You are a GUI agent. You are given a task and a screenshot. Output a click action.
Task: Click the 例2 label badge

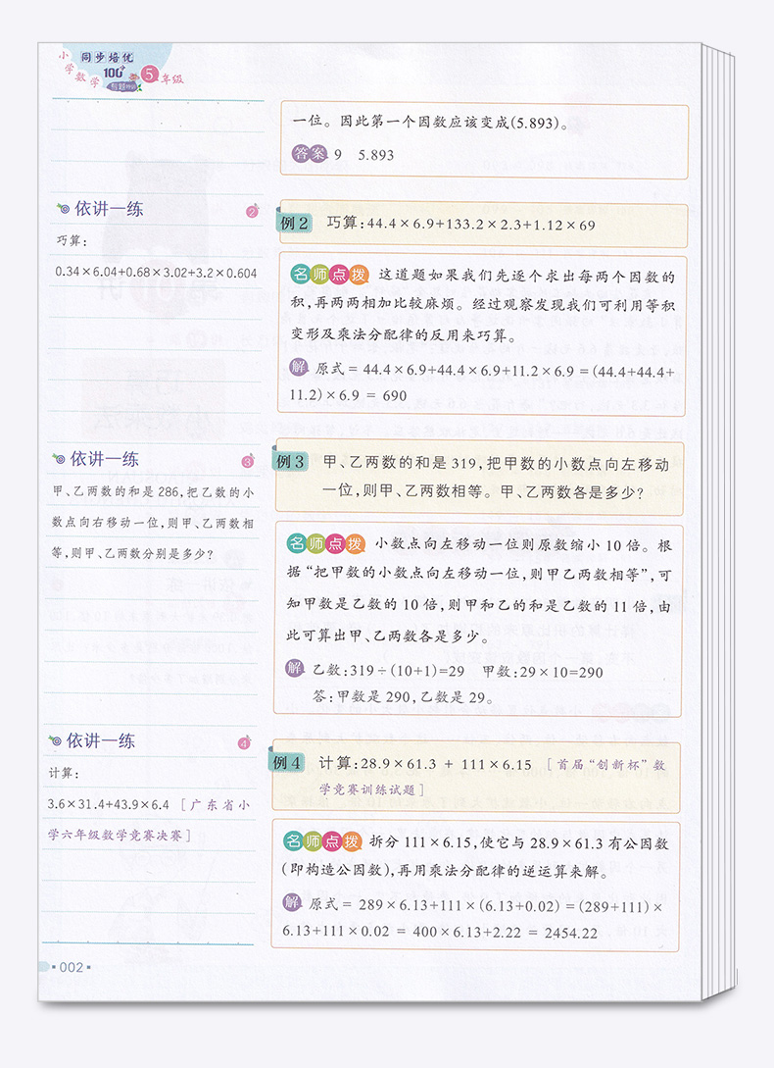coord(295,223)
